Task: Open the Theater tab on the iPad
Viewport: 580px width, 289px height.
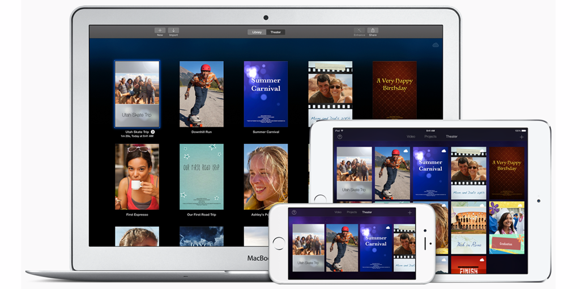Action: 451,137
